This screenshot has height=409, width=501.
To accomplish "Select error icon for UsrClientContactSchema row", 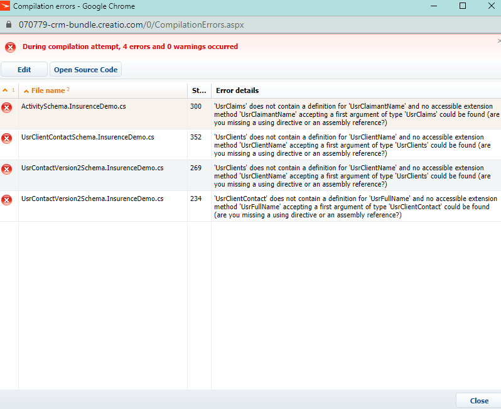I will point(7,138).
